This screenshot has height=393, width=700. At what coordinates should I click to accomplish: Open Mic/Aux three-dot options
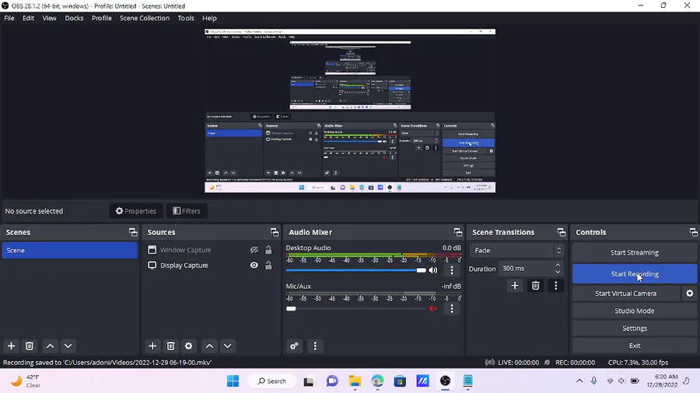point(452,308)
